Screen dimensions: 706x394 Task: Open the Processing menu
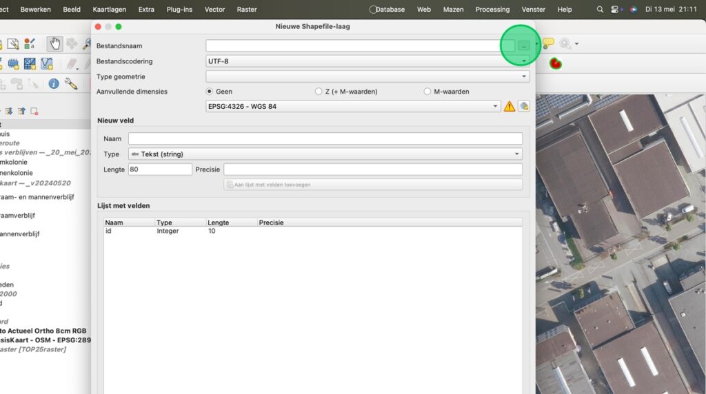pyautogui.click(x=492, y=10)
